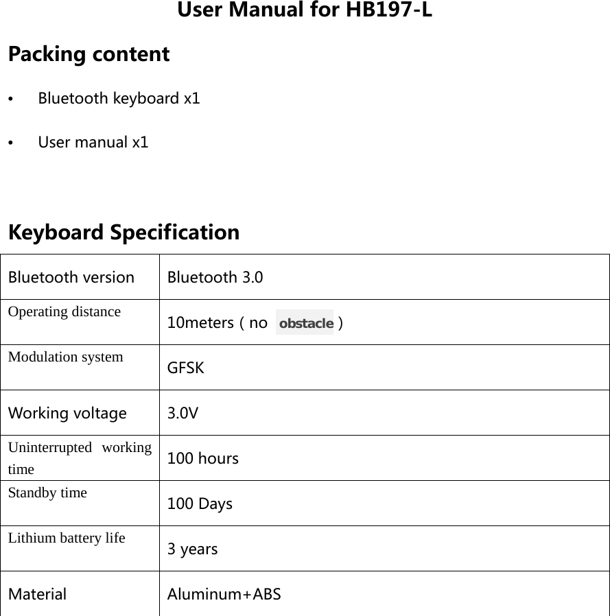Click the "Working voltage" table cell

(x=67, y=413)
